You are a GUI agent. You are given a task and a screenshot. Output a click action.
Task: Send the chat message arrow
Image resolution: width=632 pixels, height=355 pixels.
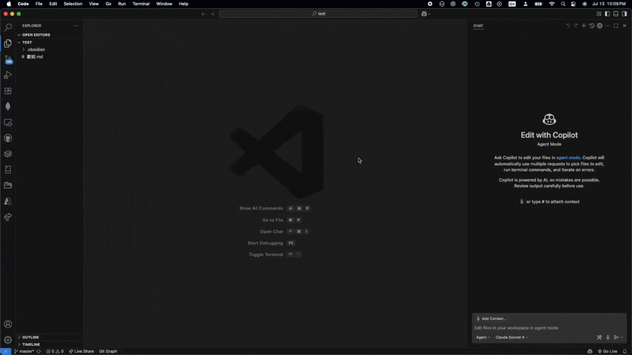coord(616,337)
